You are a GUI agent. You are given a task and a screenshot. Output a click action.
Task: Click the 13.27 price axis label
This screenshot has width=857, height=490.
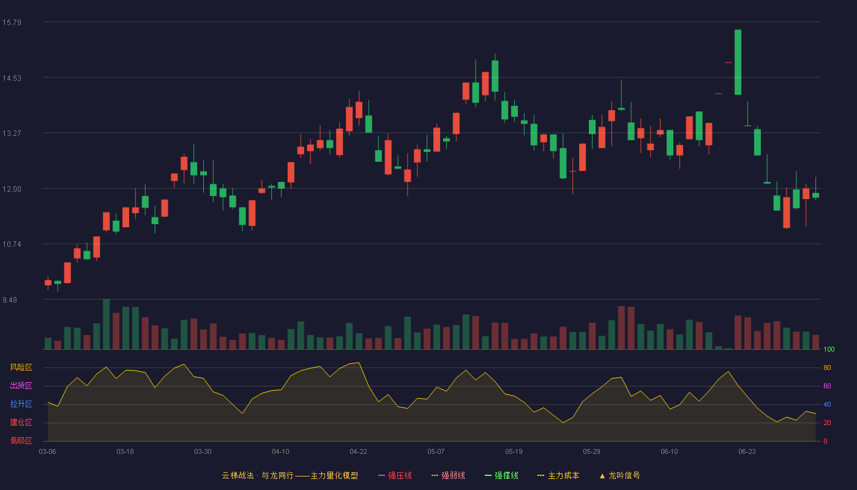pos(12,133)
